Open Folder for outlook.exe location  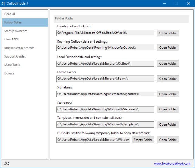point(168,33)
